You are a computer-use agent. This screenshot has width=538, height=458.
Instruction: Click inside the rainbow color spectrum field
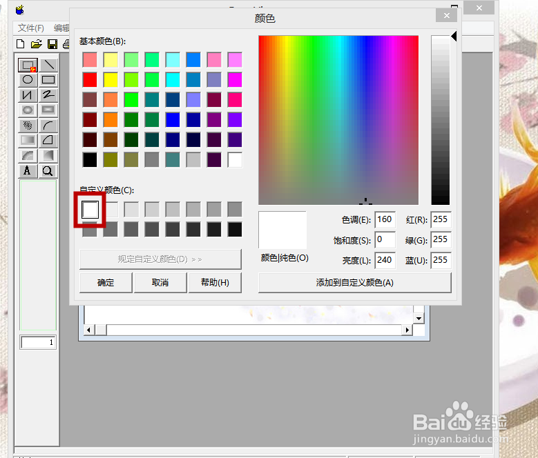pos(338,120)
